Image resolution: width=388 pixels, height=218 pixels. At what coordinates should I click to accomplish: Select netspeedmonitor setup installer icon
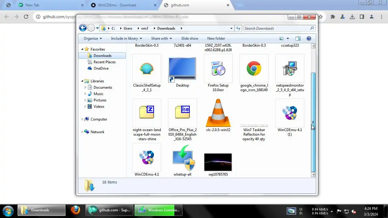[290, 68]
